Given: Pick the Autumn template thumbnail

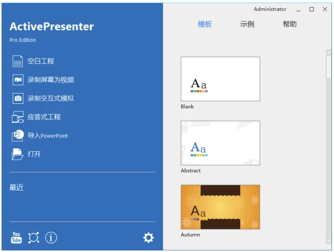Looking at the screenshot, I should pos(220,207).
